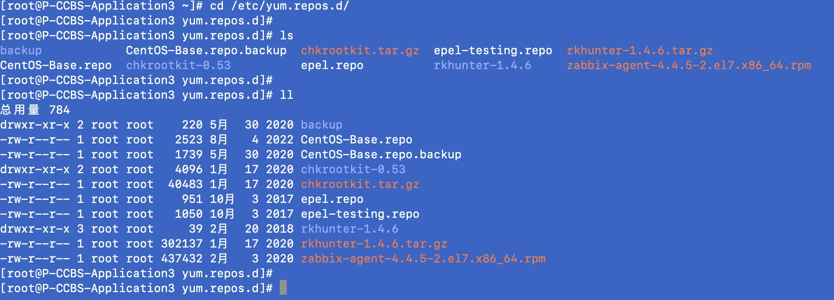Click the file size 437432 in the listing
Screen dimensions: 834x300
tap(182, 258)
